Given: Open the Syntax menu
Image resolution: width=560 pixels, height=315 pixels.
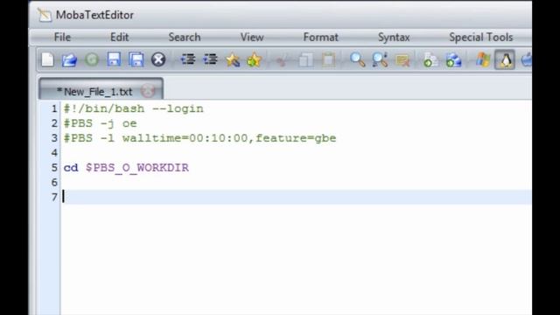Looking at the screenshot, I should coord(394,38).
